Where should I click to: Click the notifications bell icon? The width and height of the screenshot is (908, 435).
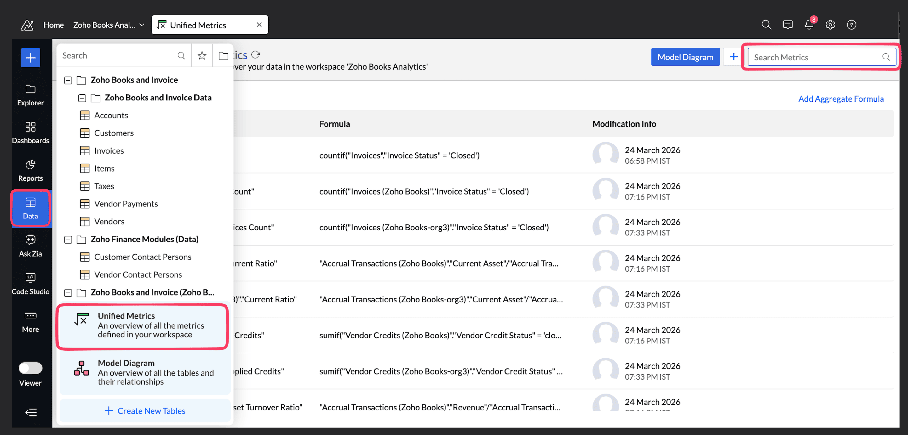pyautogui.click(x=809, y=25)
